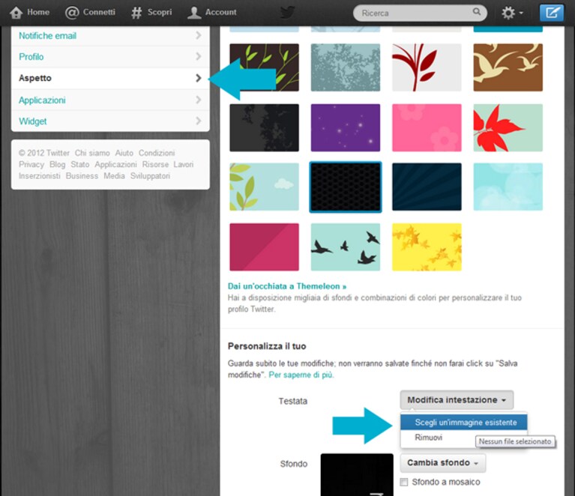Open the Stato footer link
Screen dimensions: 575x496
80,165
